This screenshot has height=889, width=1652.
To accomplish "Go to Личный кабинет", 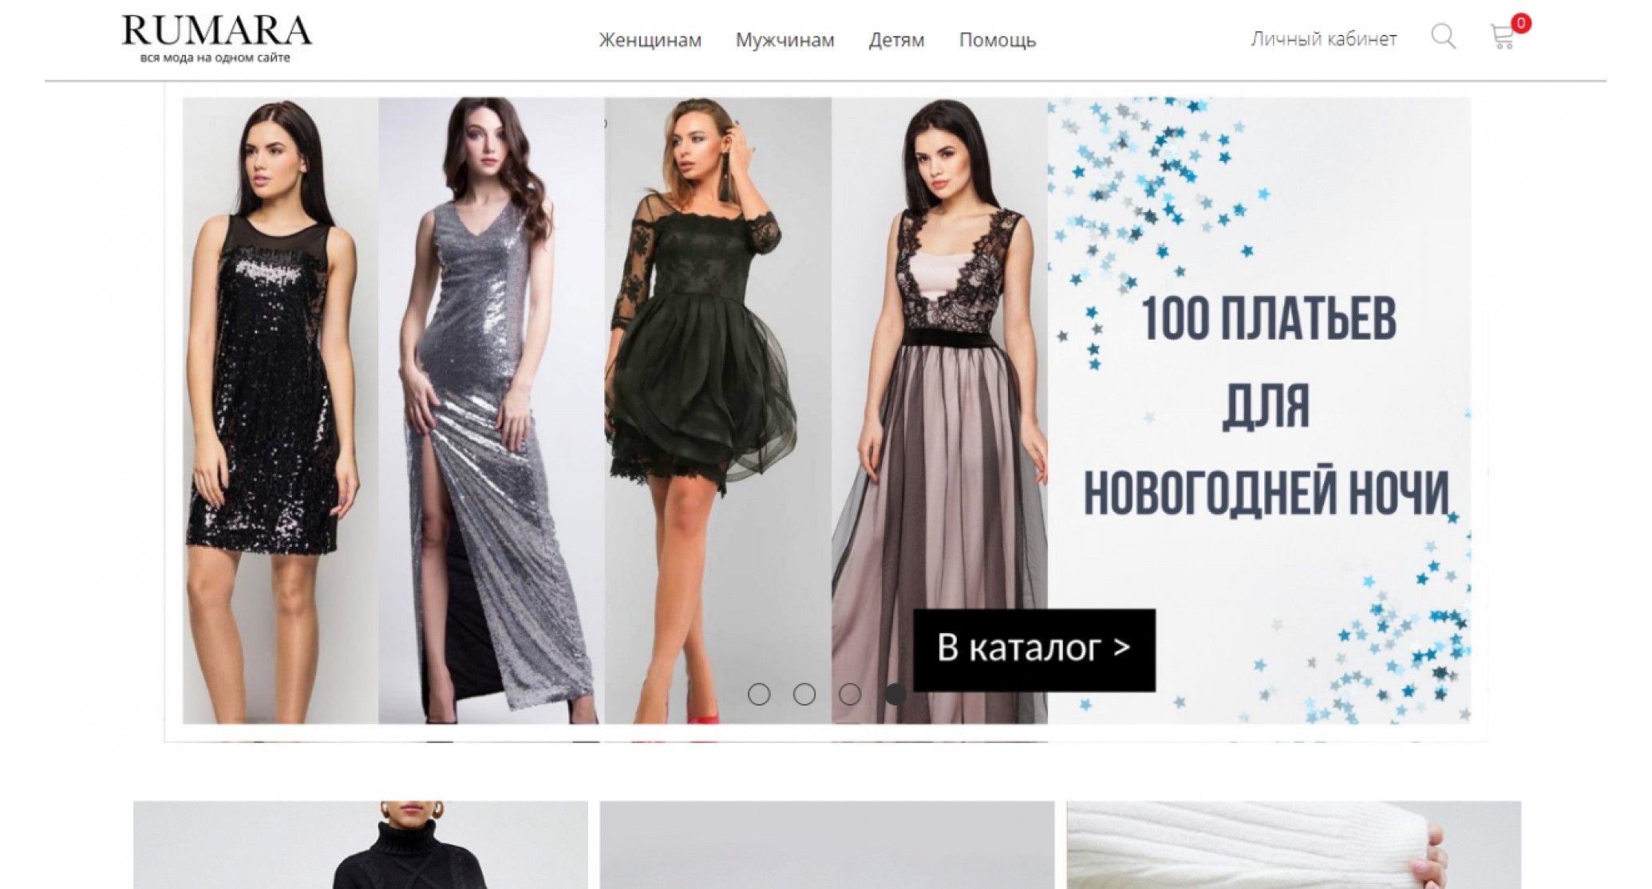I will (1324, 39).
